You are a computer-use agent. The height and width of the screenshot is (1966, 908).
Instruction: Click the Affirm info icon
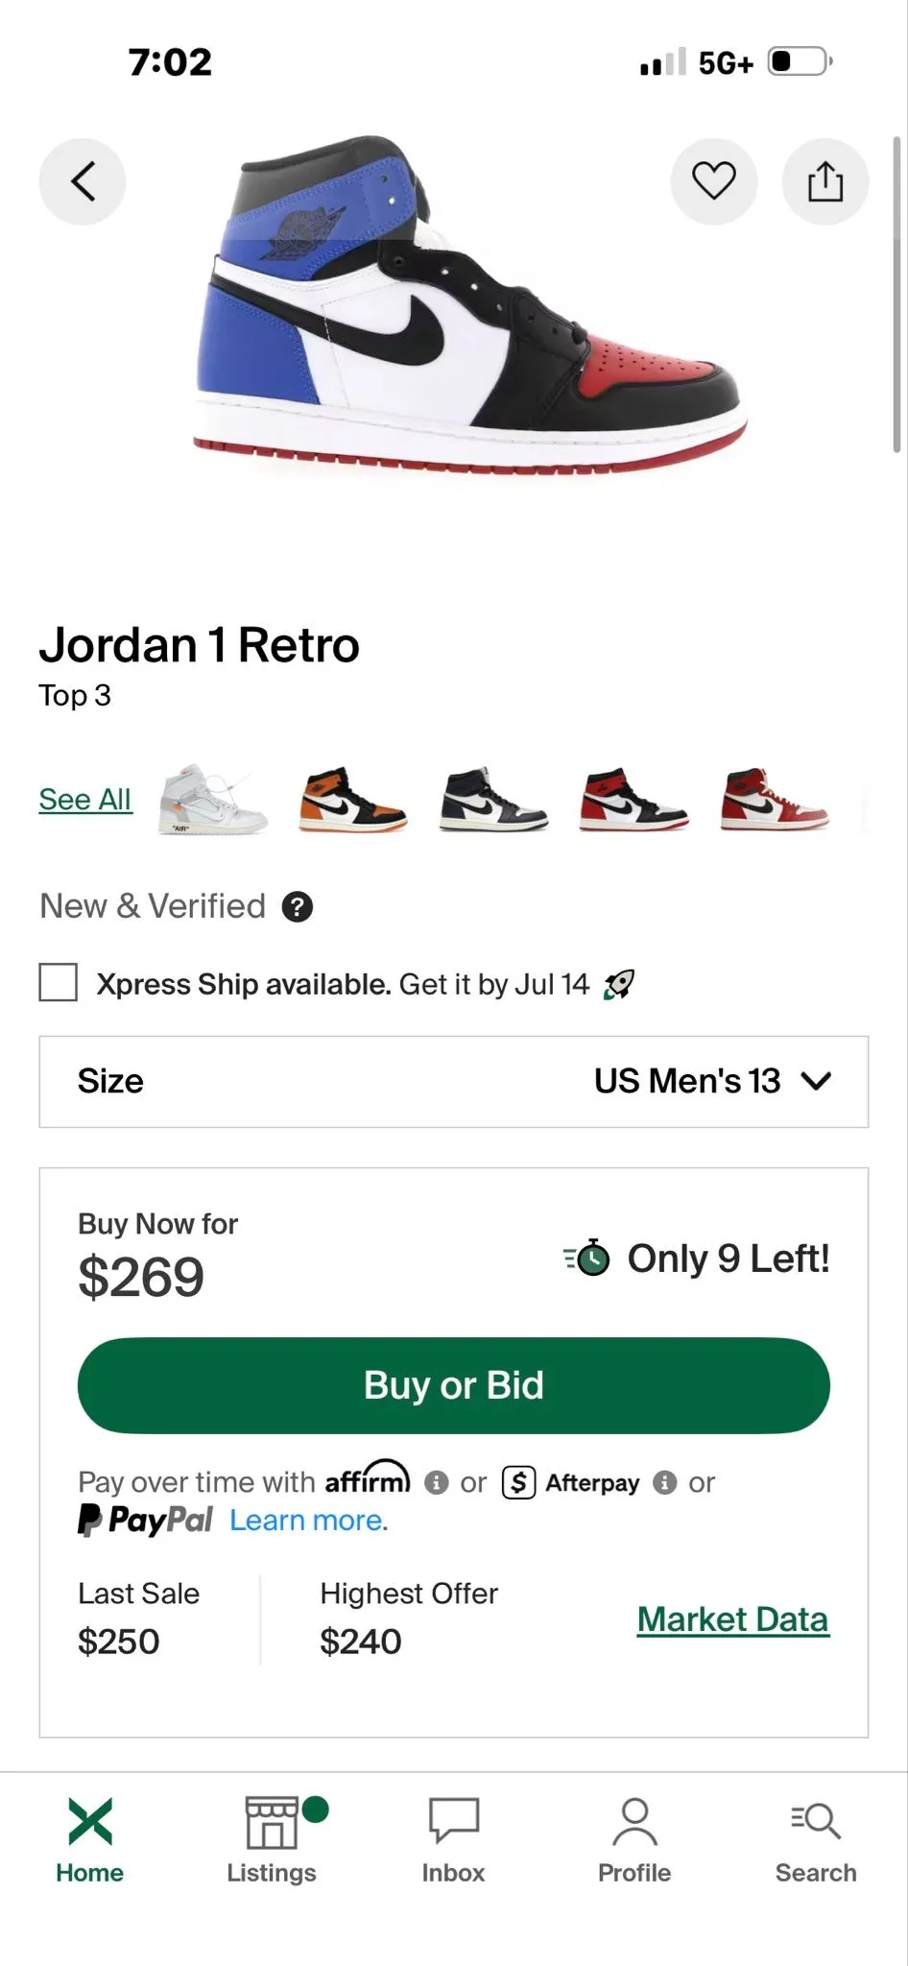pyautogui.click(x=437, y=1482)
